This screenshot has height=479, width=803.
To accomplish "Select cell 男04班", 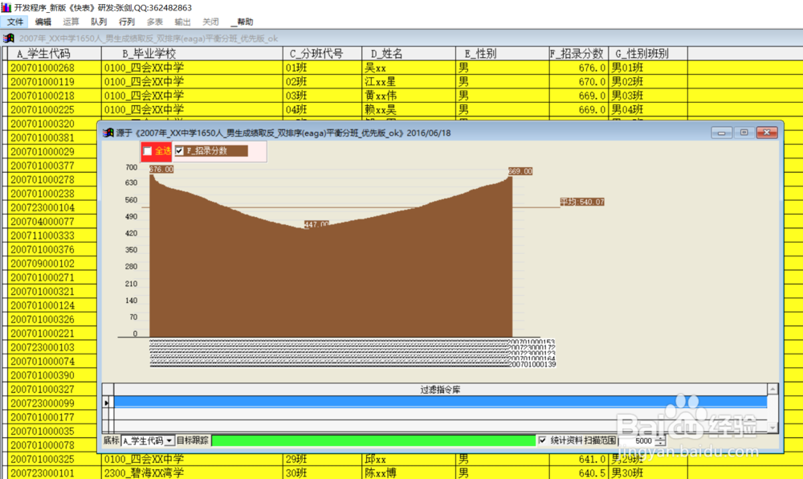I will 648,109.
